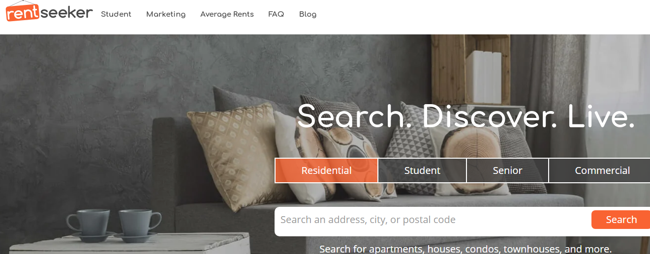Viewport: 650px width, 254px height.
Task: Switch to the Student search category tab
Action: pyautogui.click(x=422, y=170)
